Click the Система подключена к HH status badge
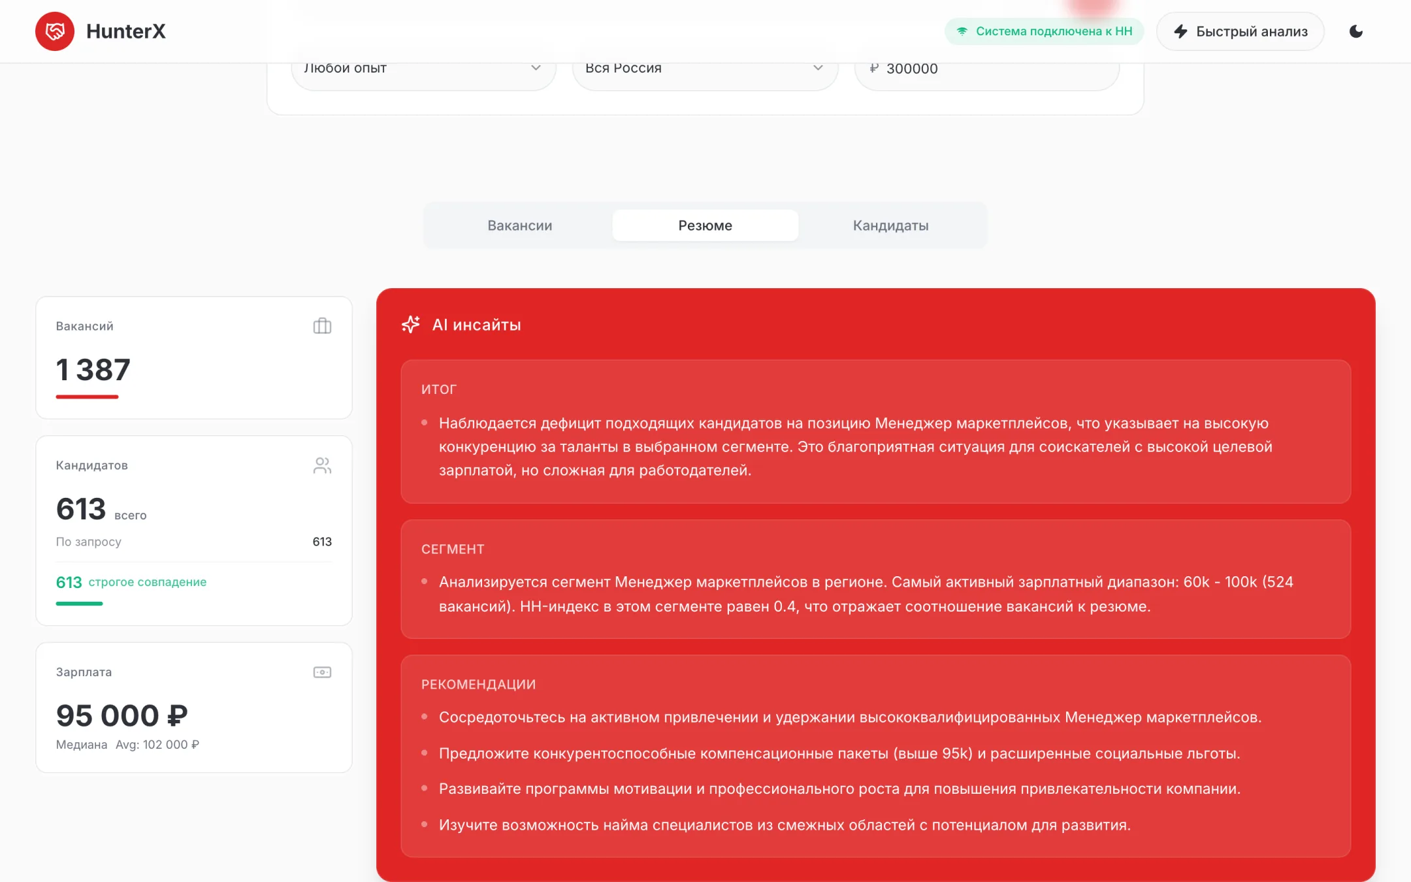The image size is (1411, 882). pyautogui.click(x=1044, y=31)
